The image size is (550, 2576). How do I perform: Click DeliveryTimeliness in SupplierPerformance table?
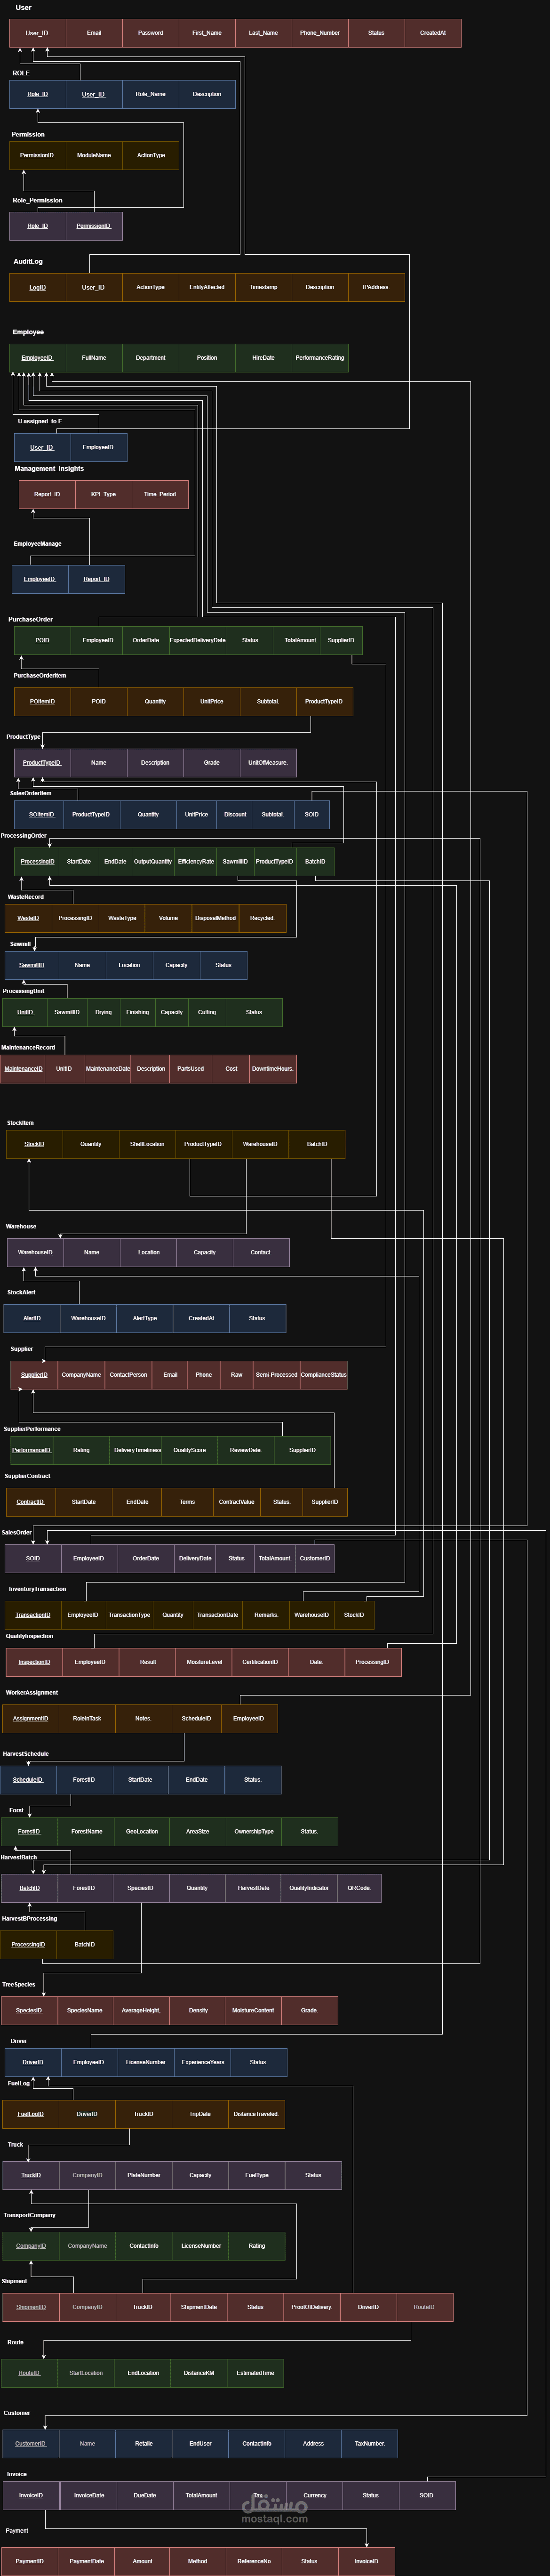137,1450
